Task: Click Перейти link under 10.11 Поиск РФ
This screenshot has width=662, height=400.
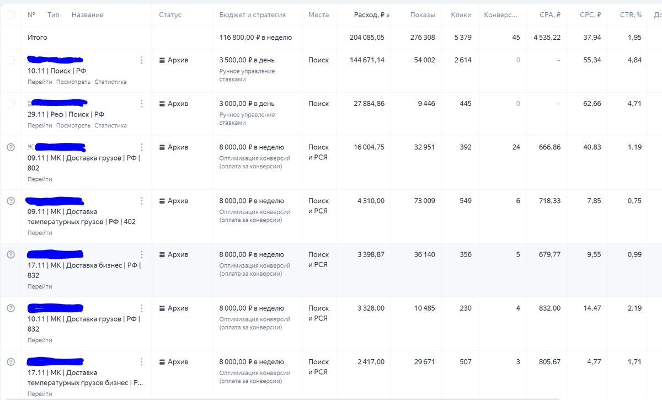Action: click(40, 82)
